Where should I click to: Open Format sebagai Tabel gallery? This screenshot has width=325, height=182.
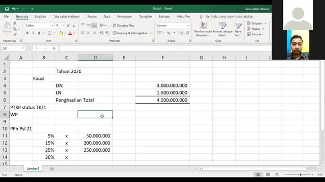[x=222, y=29]
